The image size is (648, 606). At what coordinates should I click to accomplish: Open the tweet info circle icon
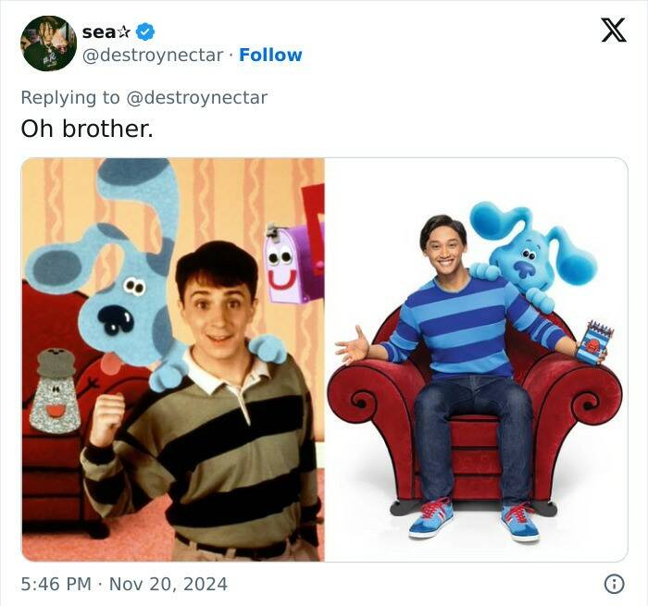point(613,584)
